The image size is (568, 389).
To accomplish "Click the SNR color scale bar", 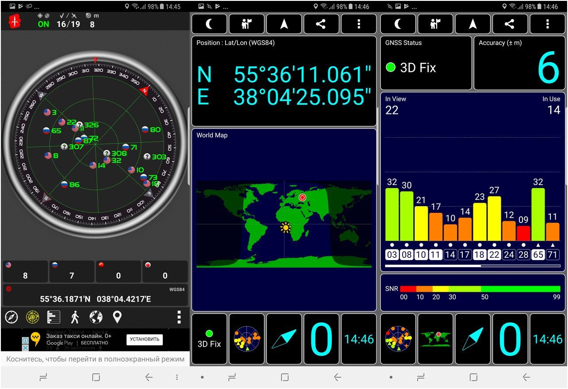I will click(480, 289).
